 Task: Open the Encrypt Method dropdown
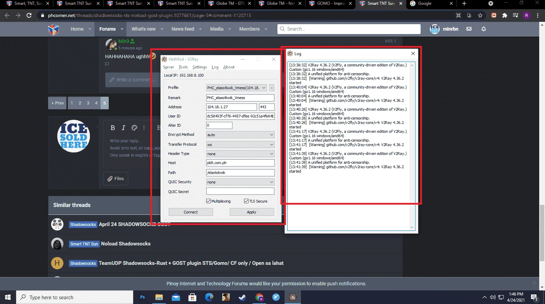point(240,135)
